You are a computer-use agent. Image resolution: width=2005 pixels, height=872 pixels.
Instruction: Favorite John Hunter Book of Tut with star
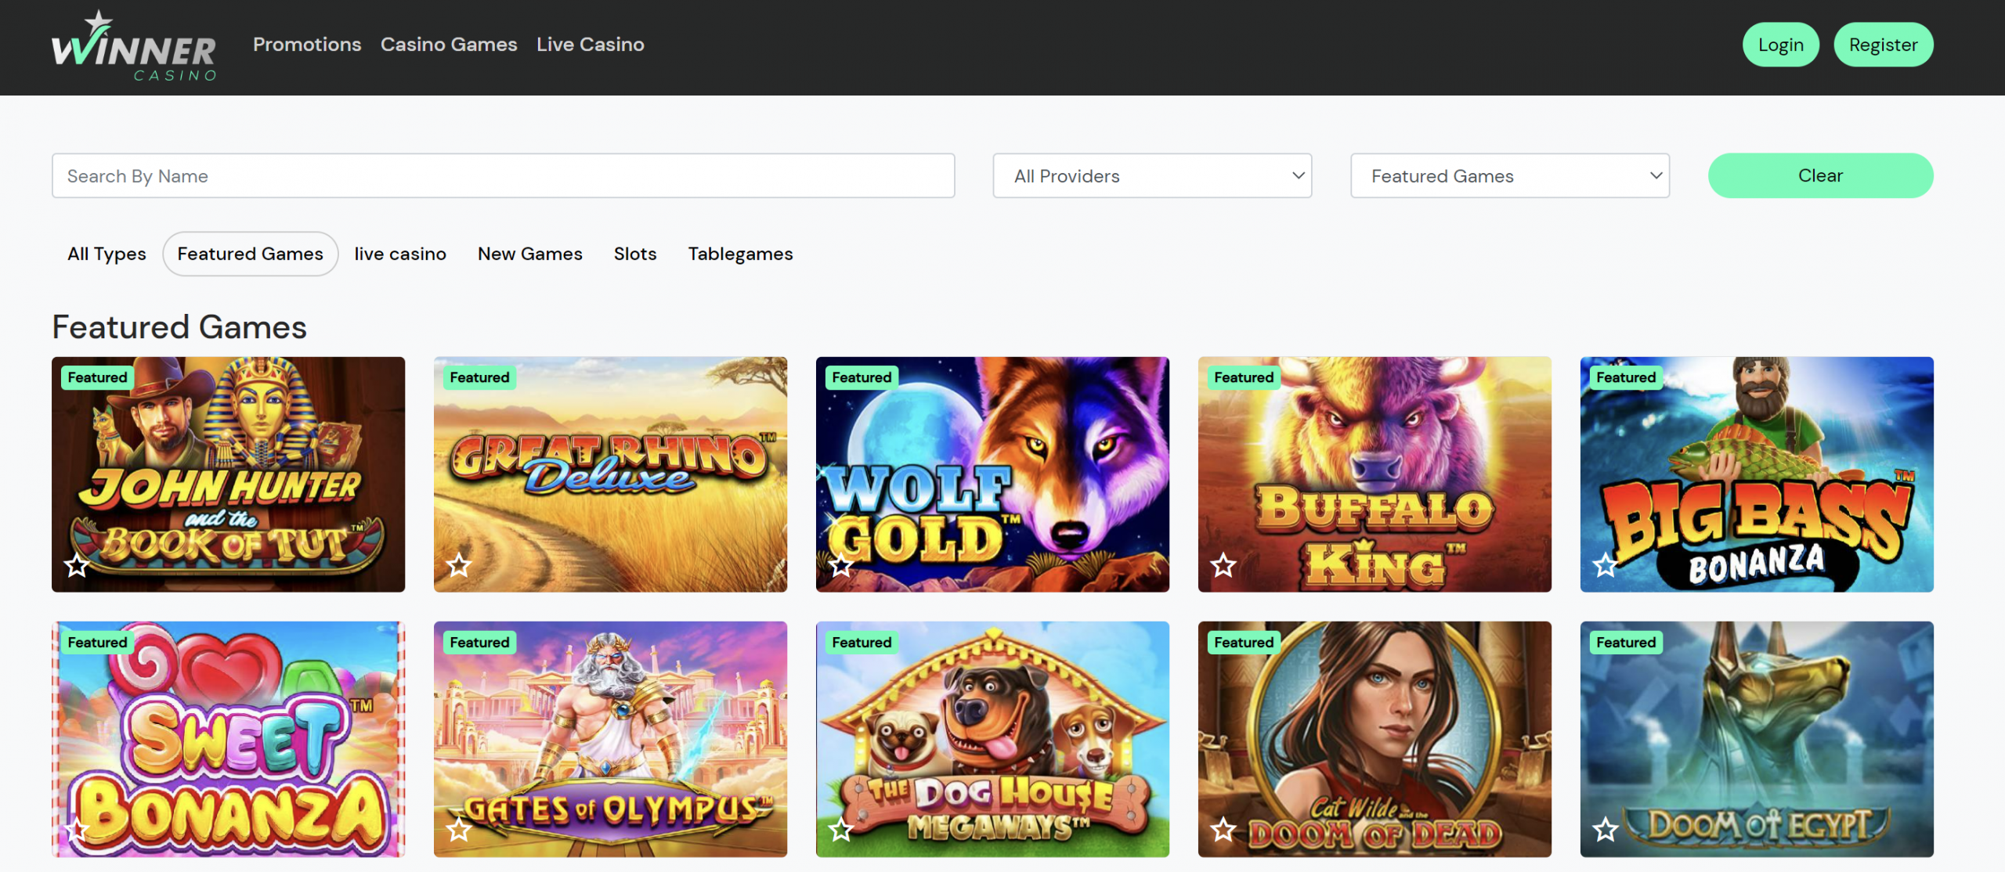click(x=77, y=565)
